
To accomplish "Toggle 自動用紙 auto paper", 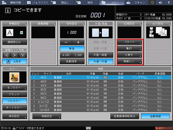I will 156,116.
